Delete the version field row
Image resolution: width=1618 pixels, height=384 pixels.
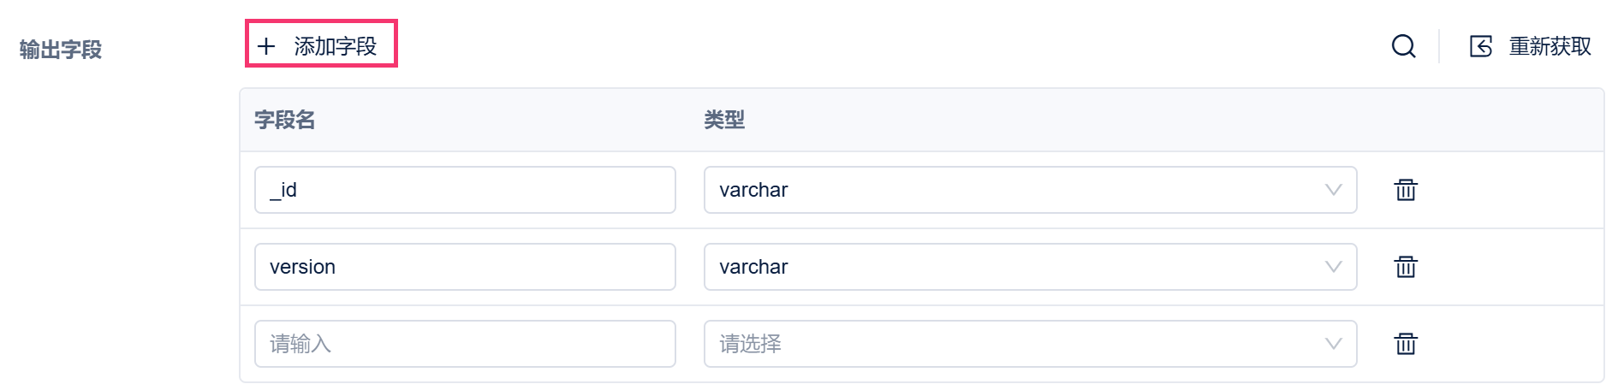[x=1406, y=267]
